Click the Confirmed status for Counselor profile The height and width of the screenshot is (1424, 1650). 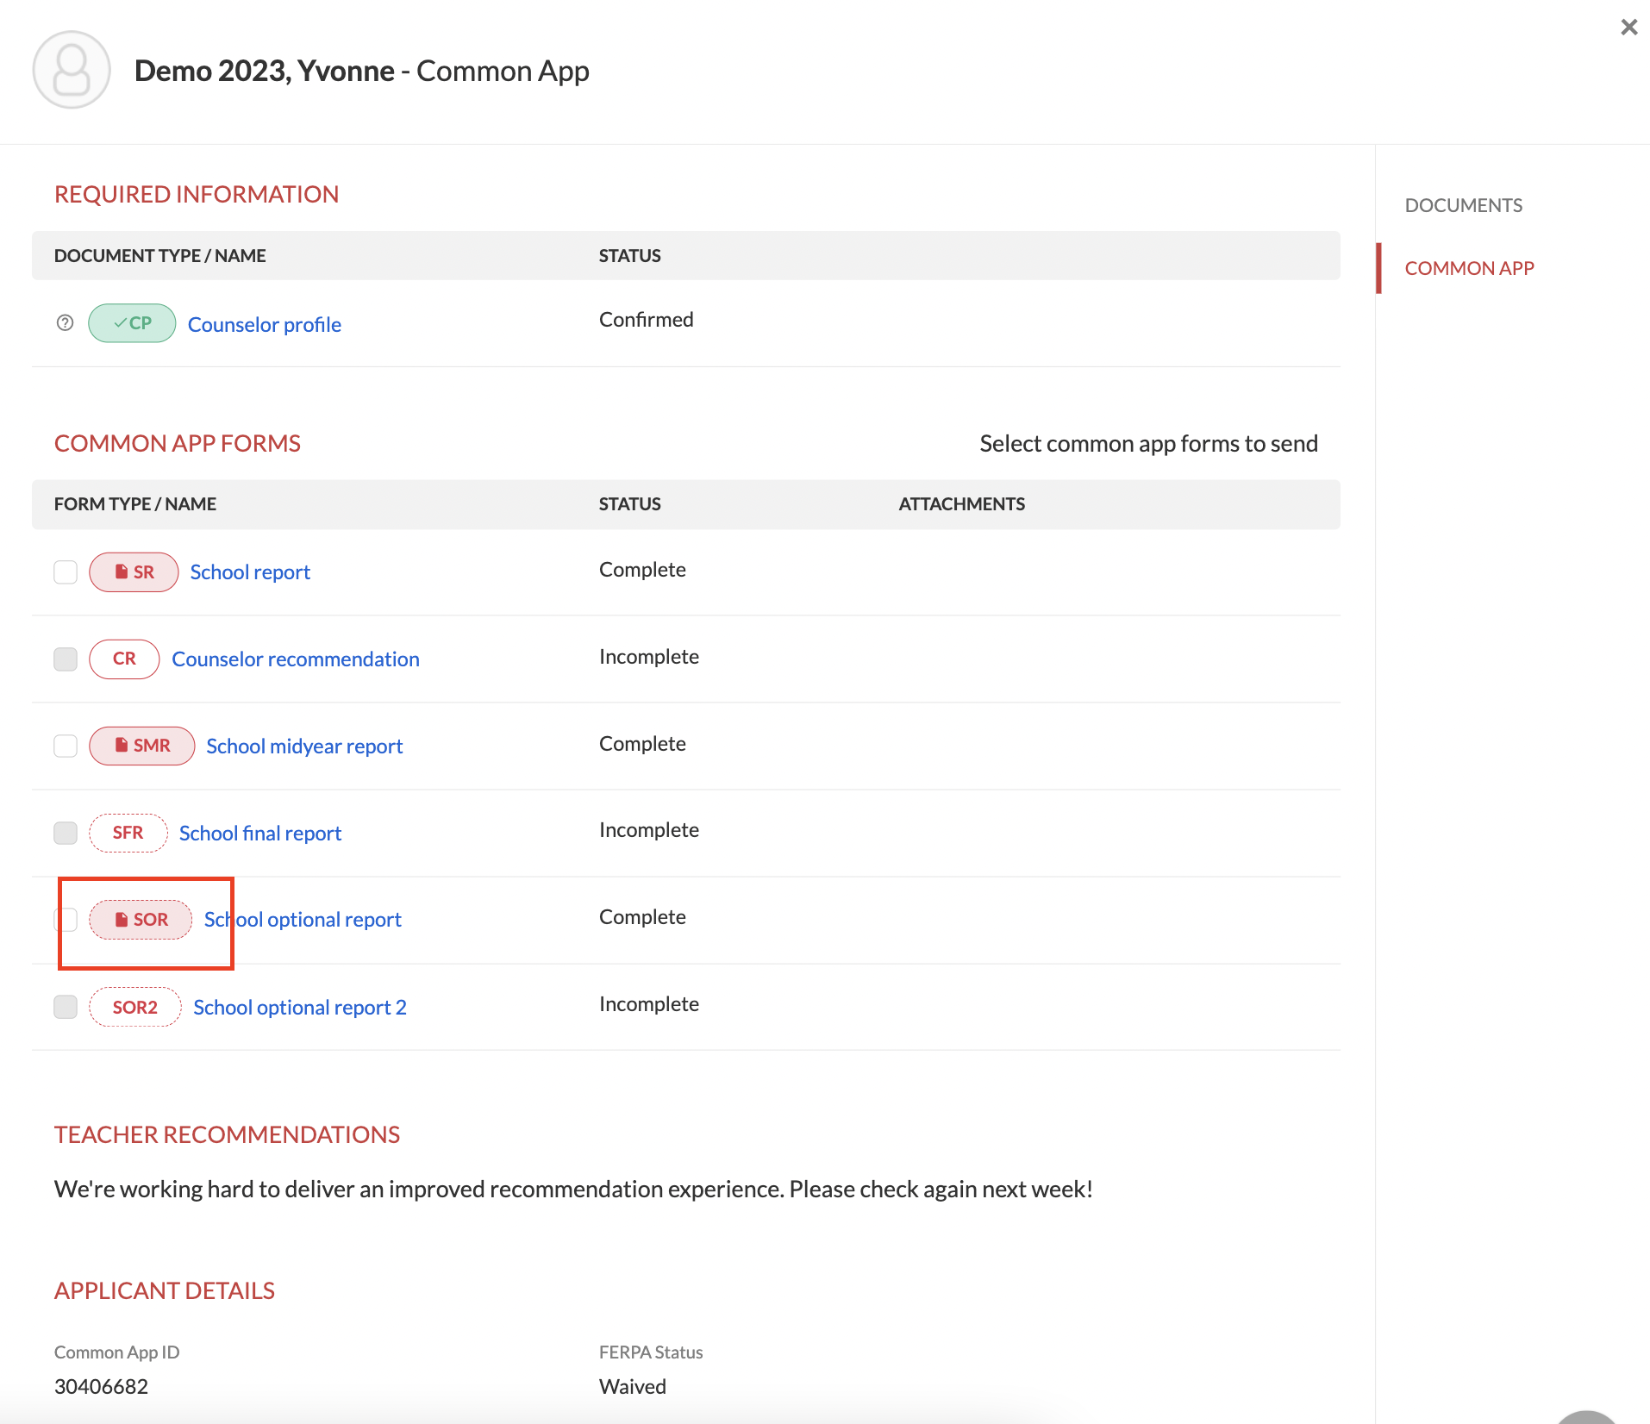pos(646,320)
